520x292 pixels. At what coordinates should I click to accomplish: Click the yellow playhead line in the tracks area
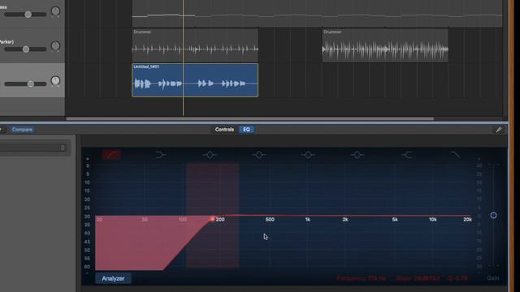183,58
